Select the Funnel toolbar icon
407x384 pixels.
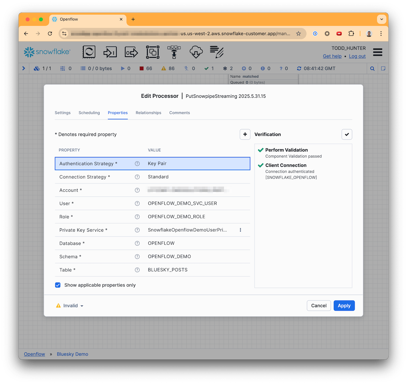(x=174, y=52)
